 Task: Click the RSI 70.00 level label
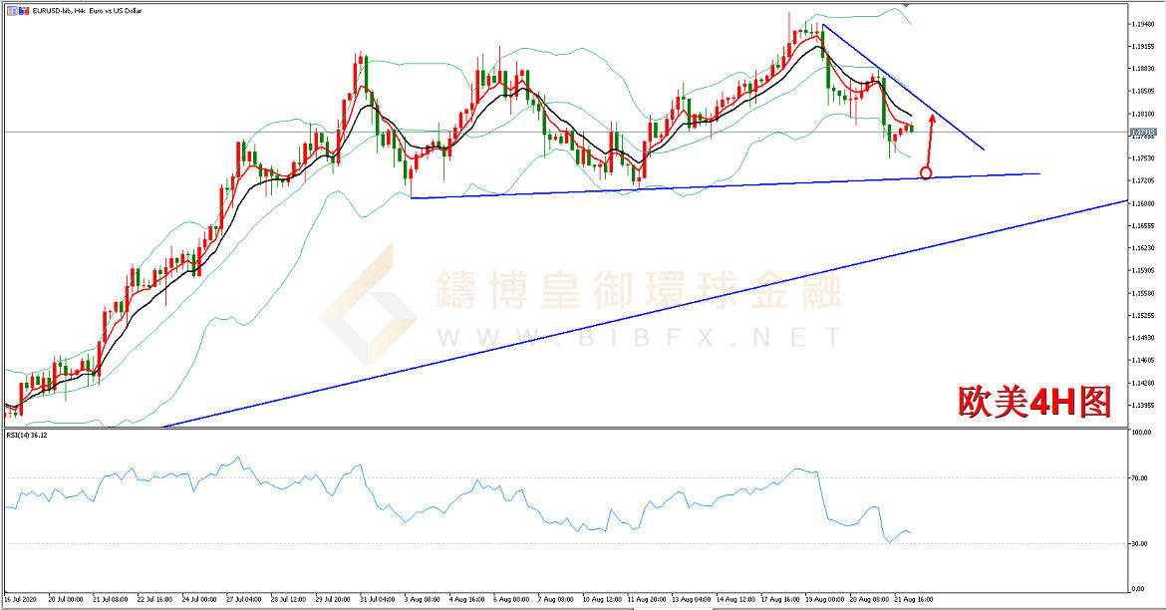click(x=1141, y=478)
